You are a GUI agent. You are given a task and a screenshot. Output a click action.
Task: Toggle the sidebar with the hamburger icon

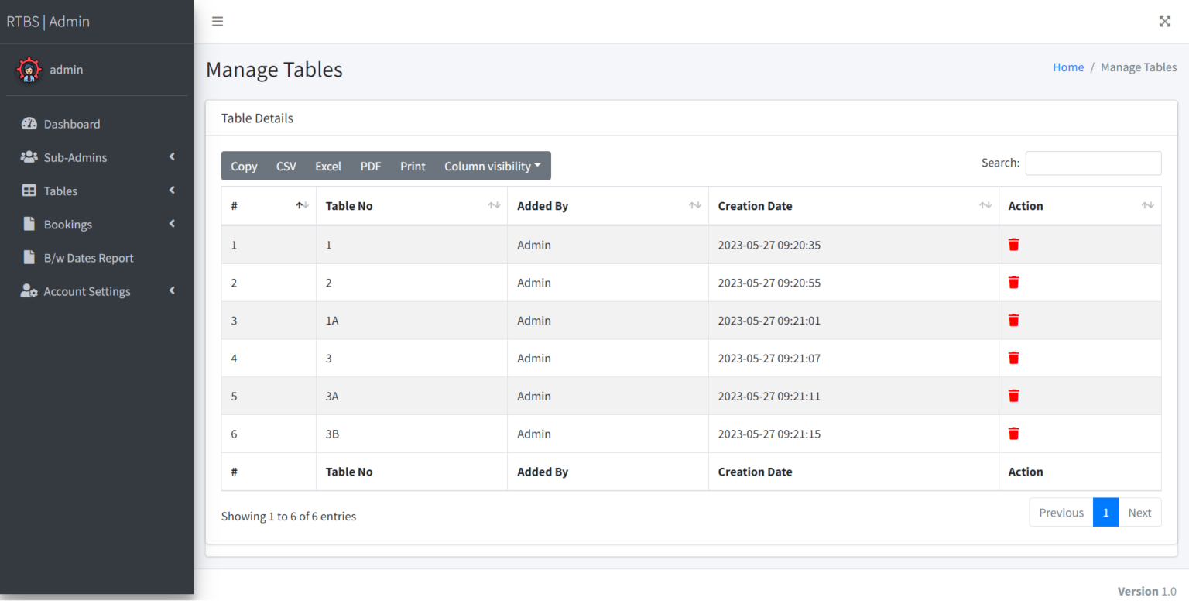pos(218,21)
